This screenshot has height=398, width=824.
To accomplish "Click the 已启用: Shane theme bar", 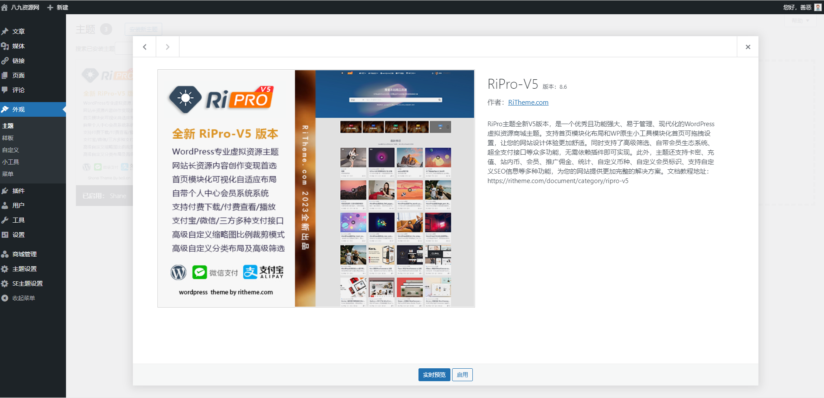I will (104, 196).
